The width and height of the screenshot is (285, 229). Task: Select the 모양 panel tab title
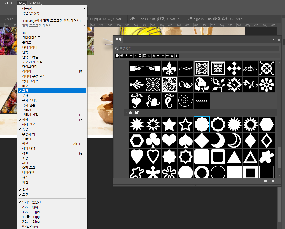(x=118, y=40)
